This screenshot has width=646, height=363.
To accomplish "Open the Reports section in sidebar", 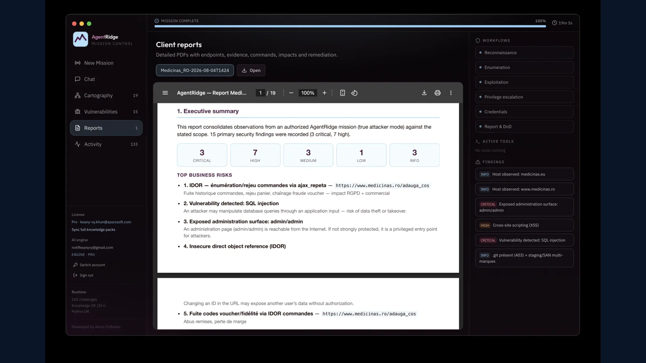I will click(x=106, y=128).
